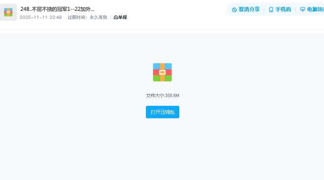Click the cancel-share circle icon
Screen dimensions: 324x180
[234, 10]
